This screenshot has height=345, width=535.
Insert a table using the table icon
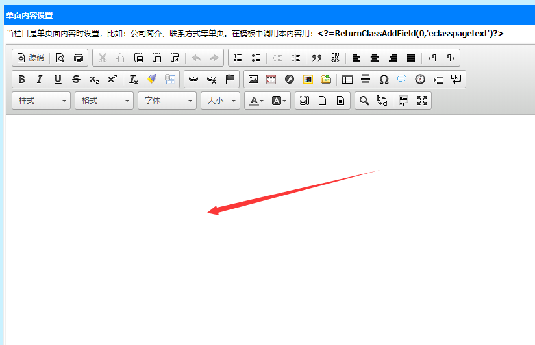coord(347,79)
